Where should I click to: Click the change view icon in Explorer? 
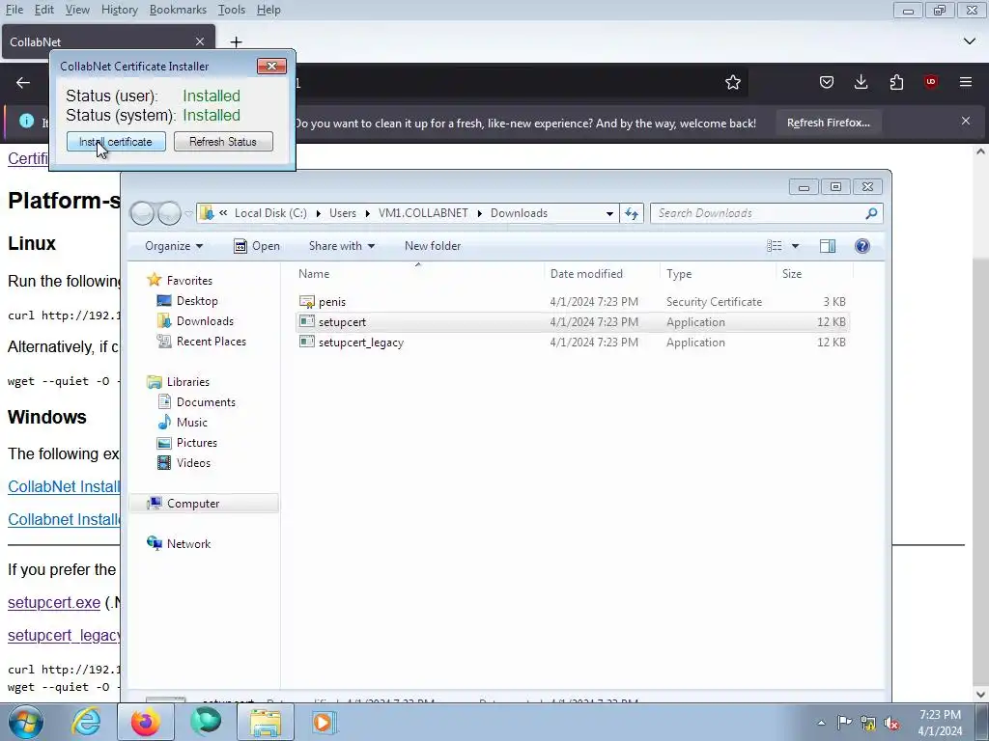[774, 246]
